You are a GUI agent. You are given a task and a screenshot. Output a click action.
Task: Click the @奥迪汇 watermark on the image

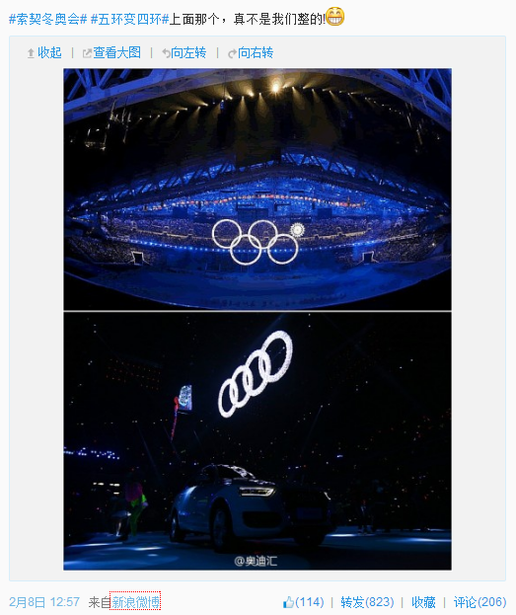pyautogui.click(x=256, y=561)
